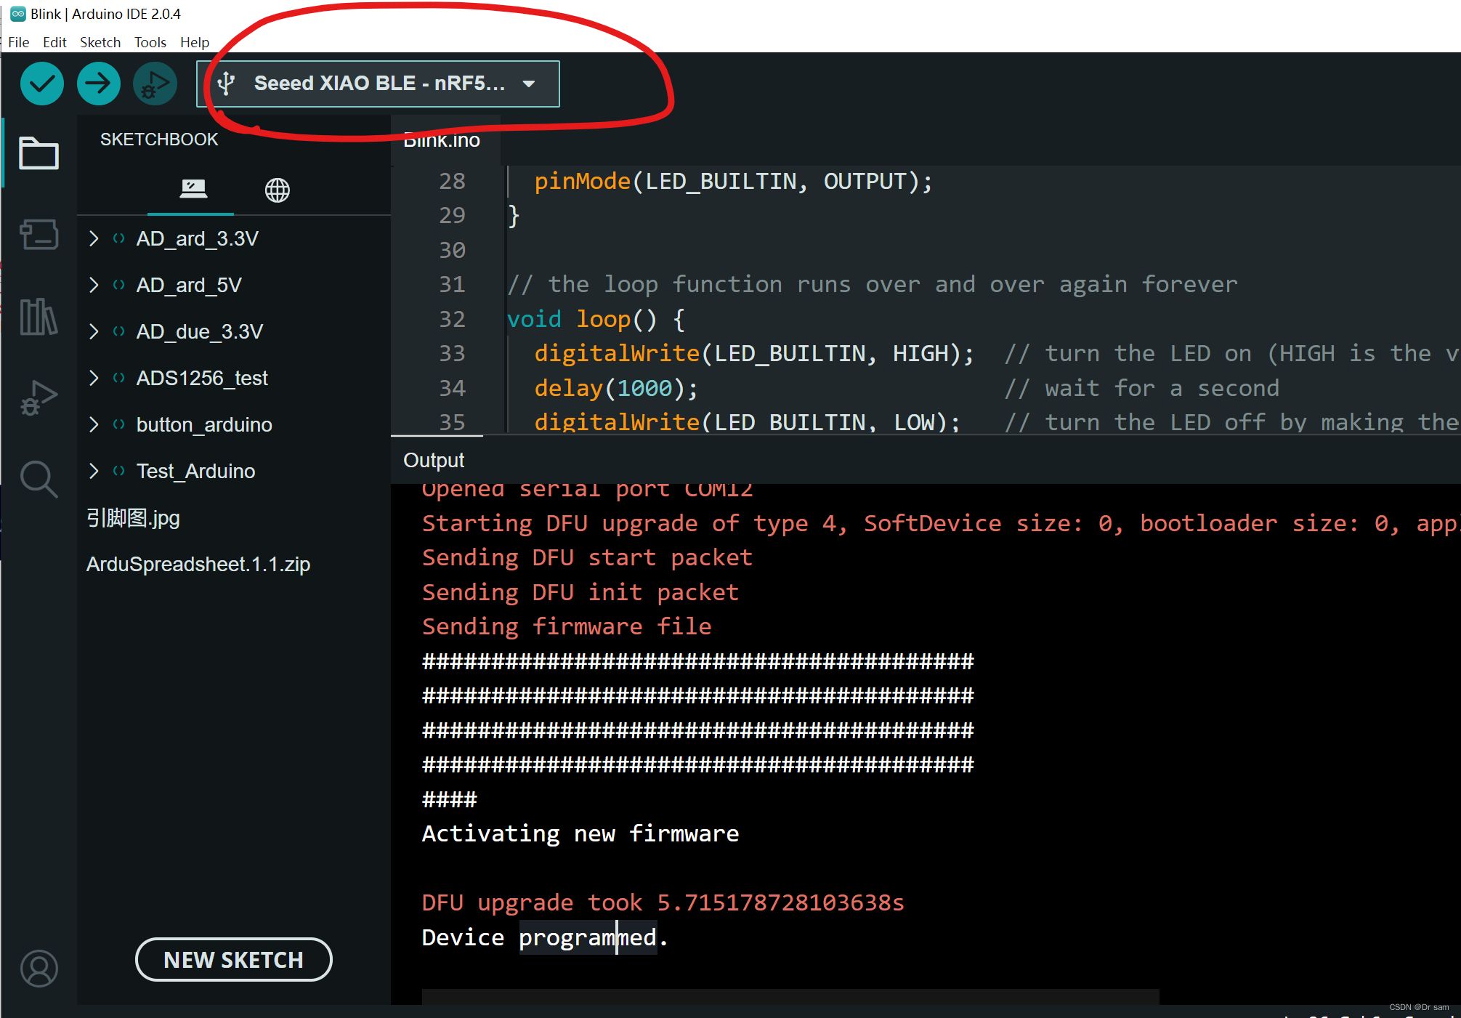1461x1018 pixels.
Task: Click the Upload arrow button
Action: (98, 84)
